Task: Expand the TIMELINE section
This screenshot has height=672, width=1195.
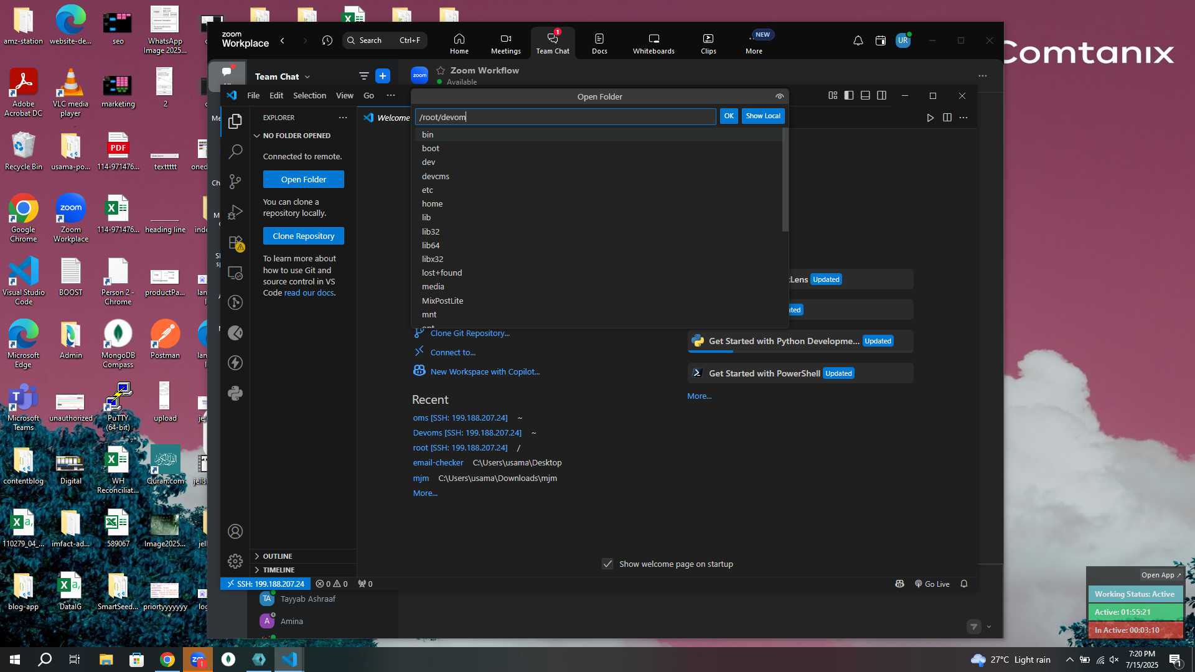Action: pos(303,570)
